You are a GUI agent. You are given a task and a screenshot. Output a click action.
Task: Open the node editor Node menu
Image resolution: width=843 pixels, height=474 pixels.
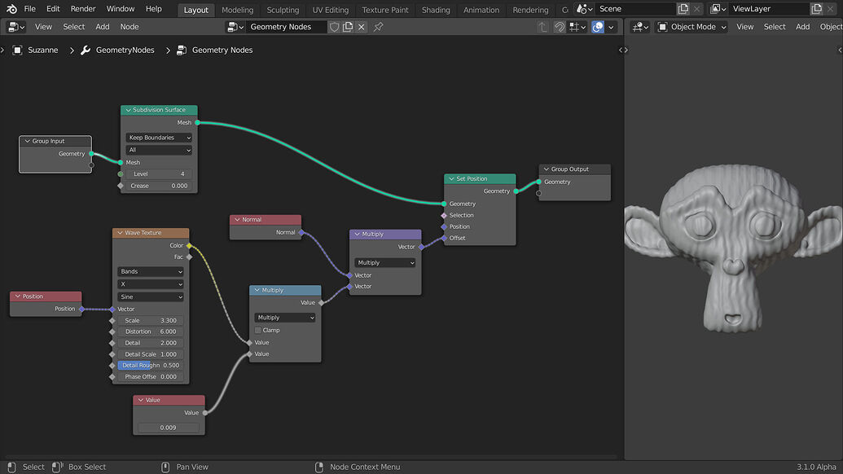(130, 27)
